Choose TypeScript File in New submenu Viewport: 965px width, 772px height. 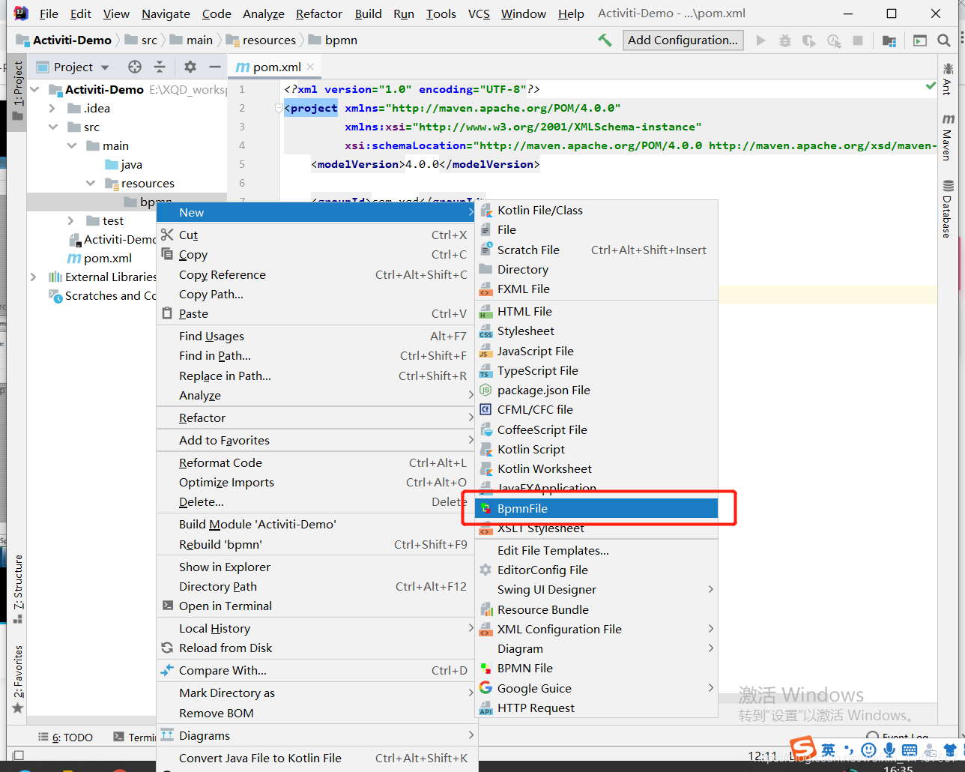(x=596, y=370)
